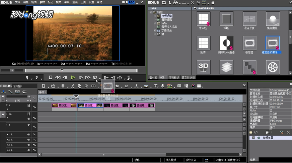Viewport: 292px width, 163px height.
Task: Select the 浮雕 emboss effect icon
Action: [x=226, y=19]
